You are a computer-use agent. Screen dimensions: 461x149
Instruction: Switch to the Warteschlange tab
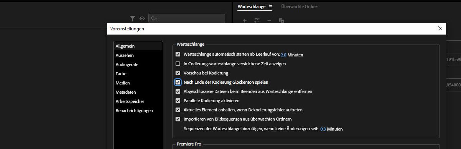[252, 7]
